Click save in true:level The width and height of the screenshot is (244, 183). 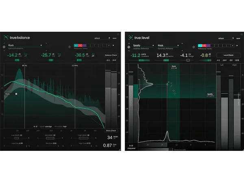pyautogui.click(x=238, y=38)
